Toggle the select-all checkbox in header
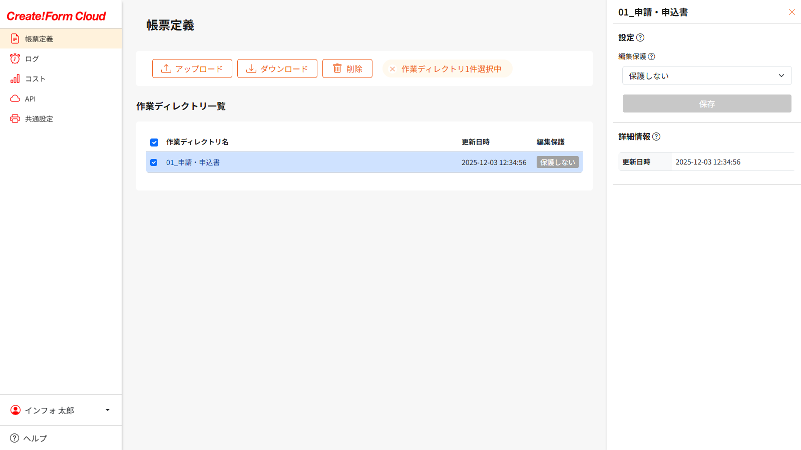801x450 pixels. coord(154,142)
